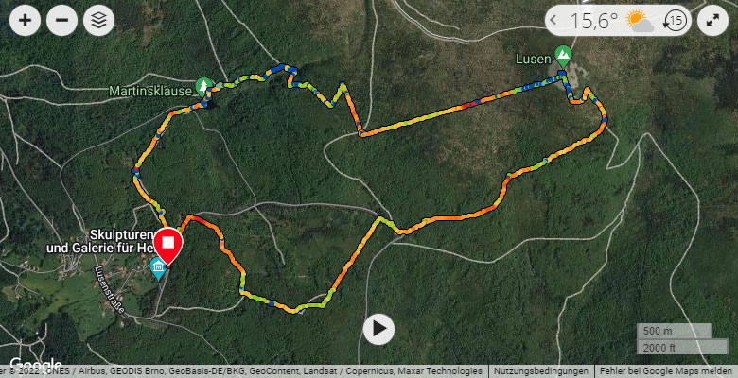Click the Google logo
This screenshot has width=738, height=378.
(x=36, y=365)
